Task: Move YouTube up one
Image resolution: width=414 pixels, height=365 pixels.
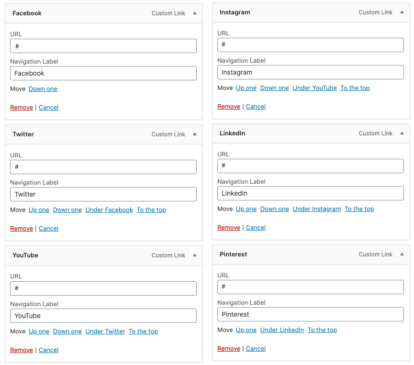Action: (39, 331)
